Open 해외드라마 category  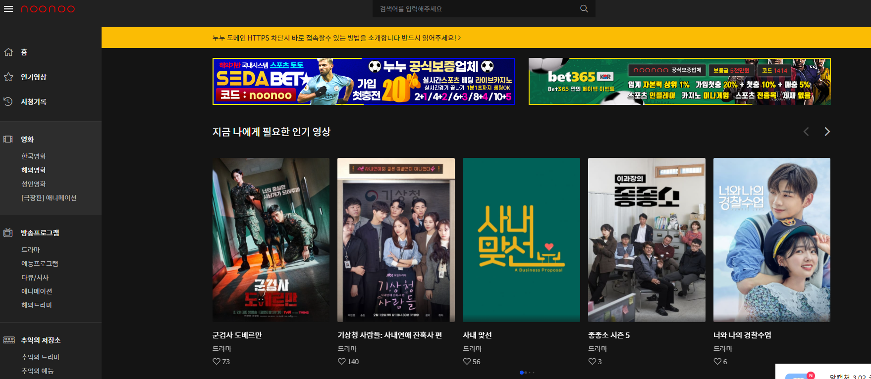pos(37,305)
